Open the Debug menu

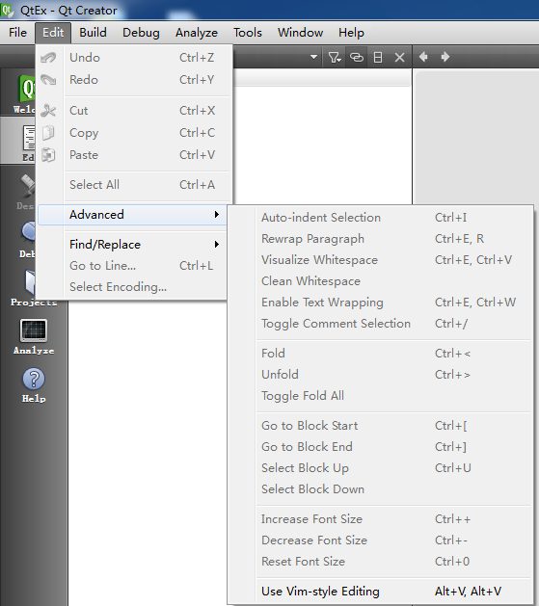[141, 33]
